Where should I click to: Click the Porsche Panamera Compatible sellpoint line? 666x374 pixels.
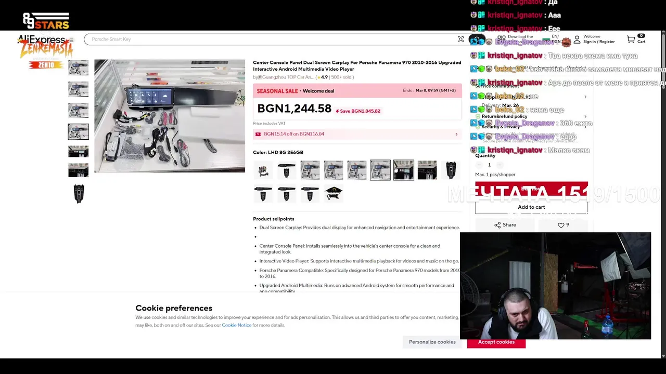point(360,273)
